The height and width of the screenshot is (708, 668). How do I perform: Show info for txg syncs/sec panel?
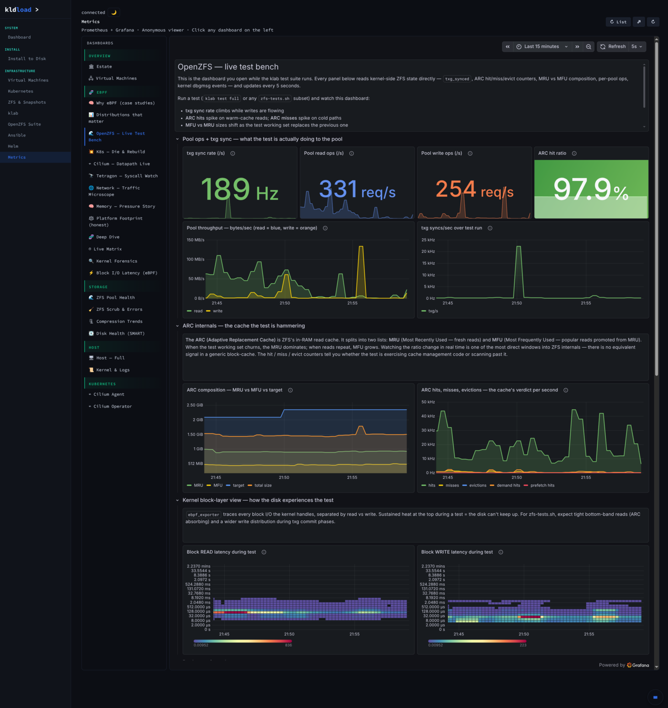click(490, 228)
